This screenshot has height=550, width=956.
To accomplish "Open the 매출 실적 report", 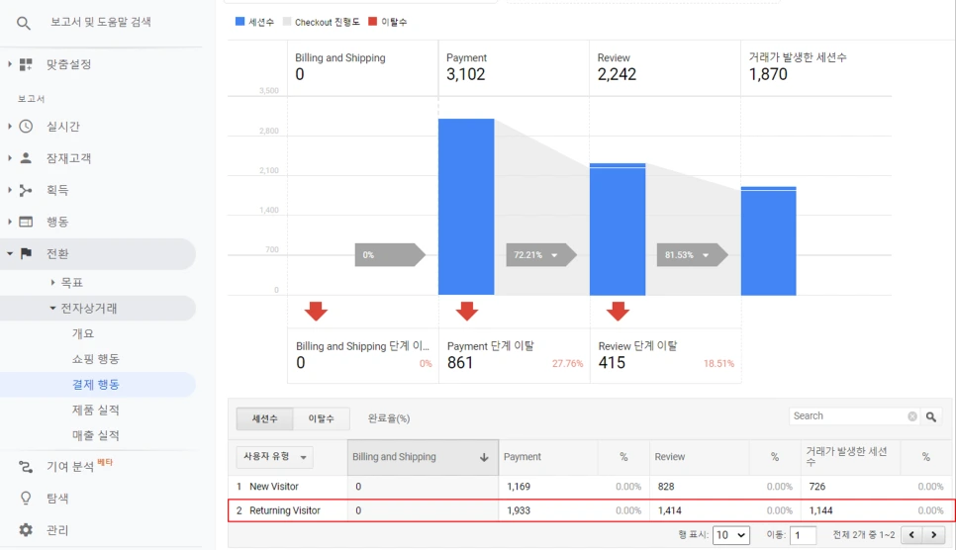I will (x=96, y=435).
